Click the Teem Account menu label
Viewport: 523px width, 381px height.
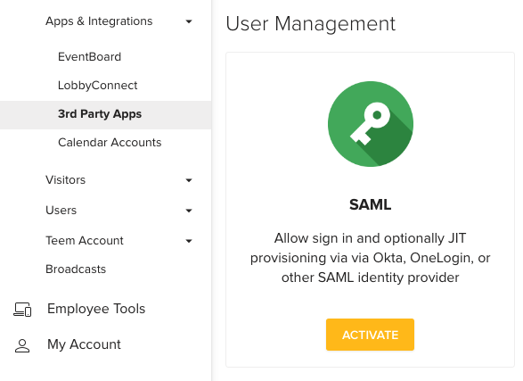click(x=85, y=241)
